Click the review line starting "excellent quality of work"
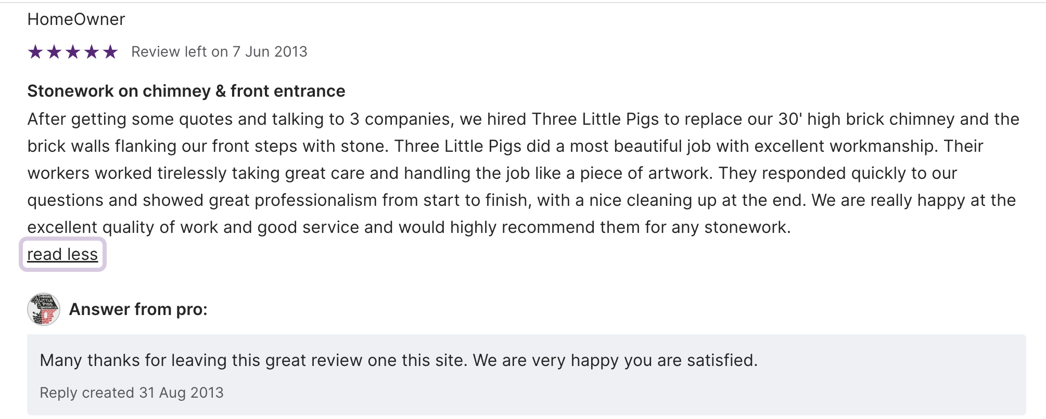This screenshot has width=1046, height=419. point(409,227)
